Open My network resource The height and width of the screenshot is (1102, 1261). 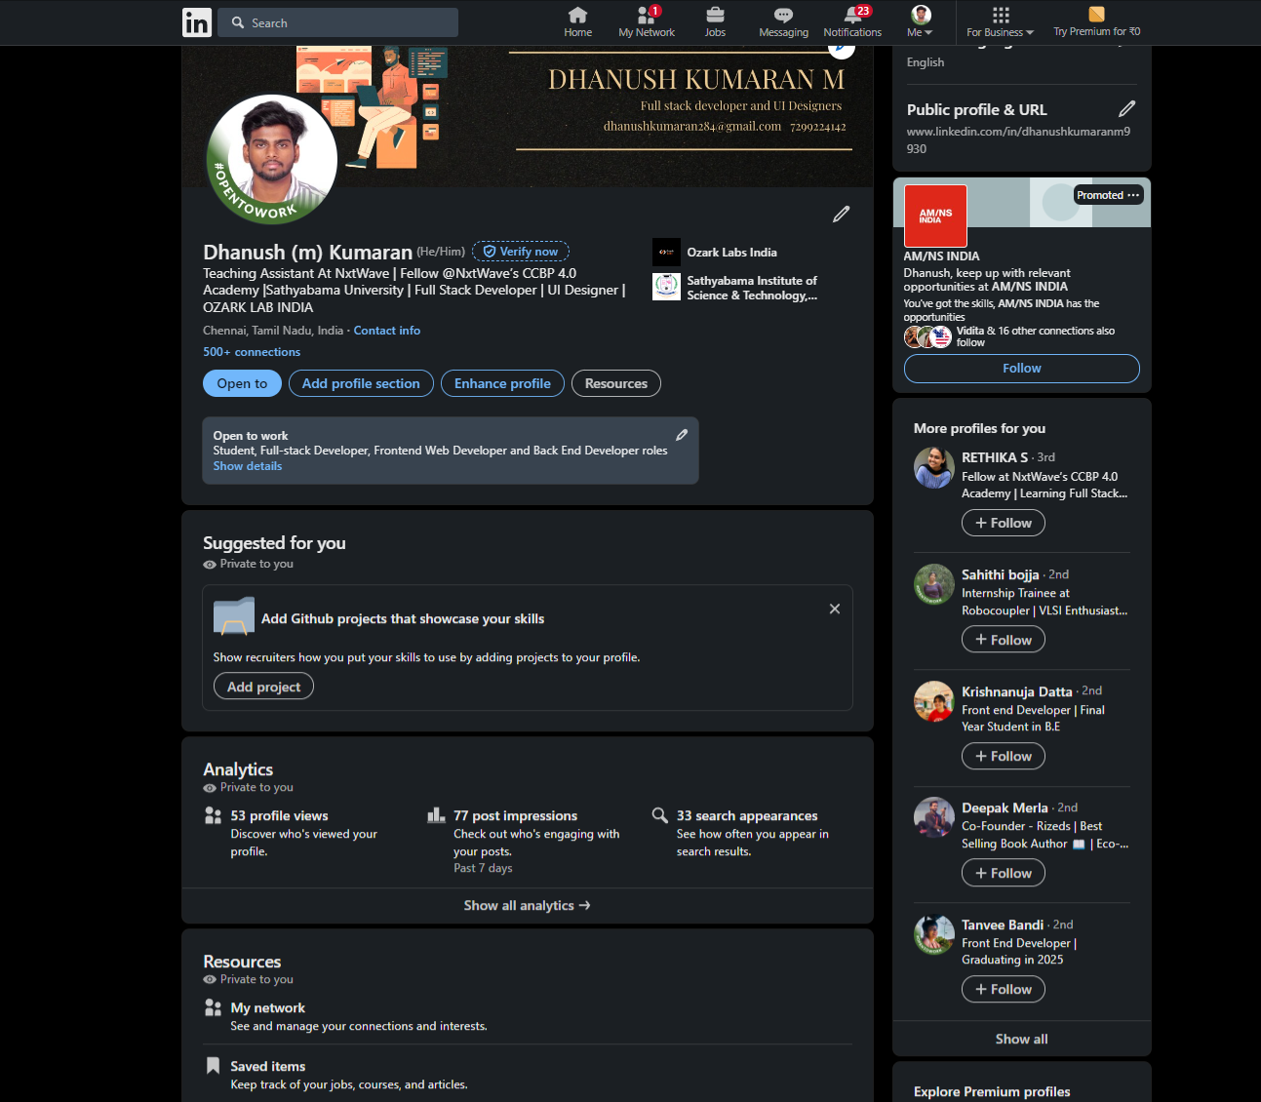pos(267,1008)
